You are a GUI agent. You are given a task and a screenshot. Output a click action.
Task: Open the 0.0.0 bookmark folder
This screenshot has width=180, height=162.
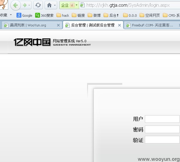click(x=130, y=15)
